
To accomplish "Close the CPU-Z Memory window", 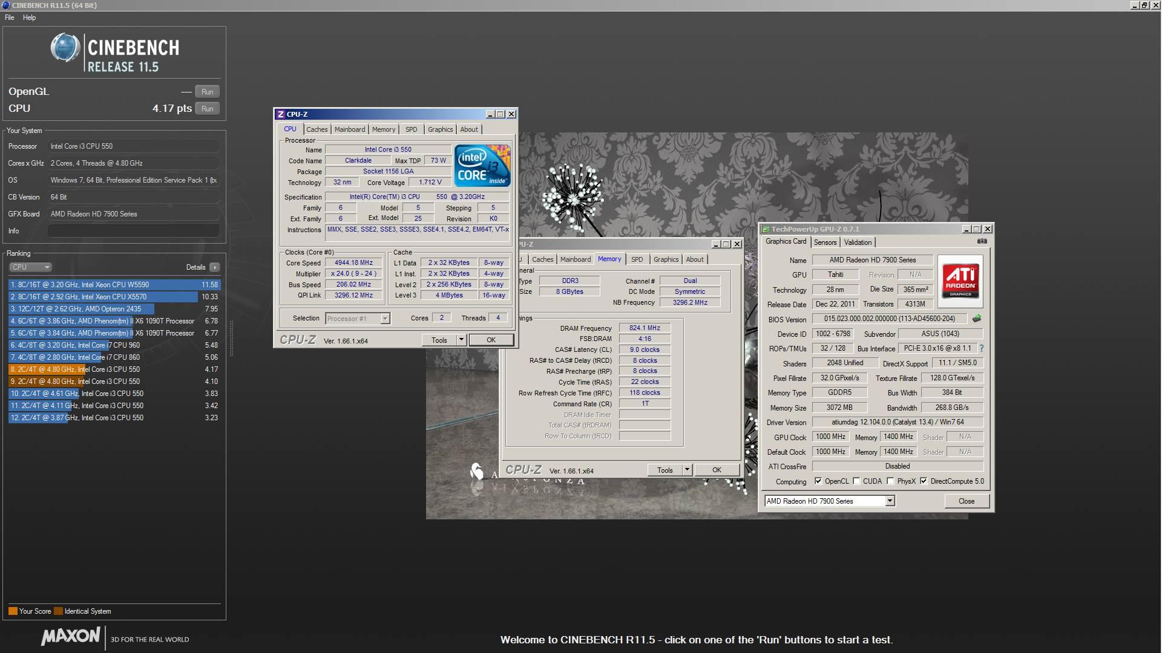I will click(737, 244).
